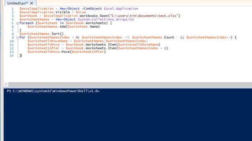Image resolution: width=252 pixels, height=141 pixels.
Task: Click the PowerShell console prompt line
Action: (x=53, y=91)
